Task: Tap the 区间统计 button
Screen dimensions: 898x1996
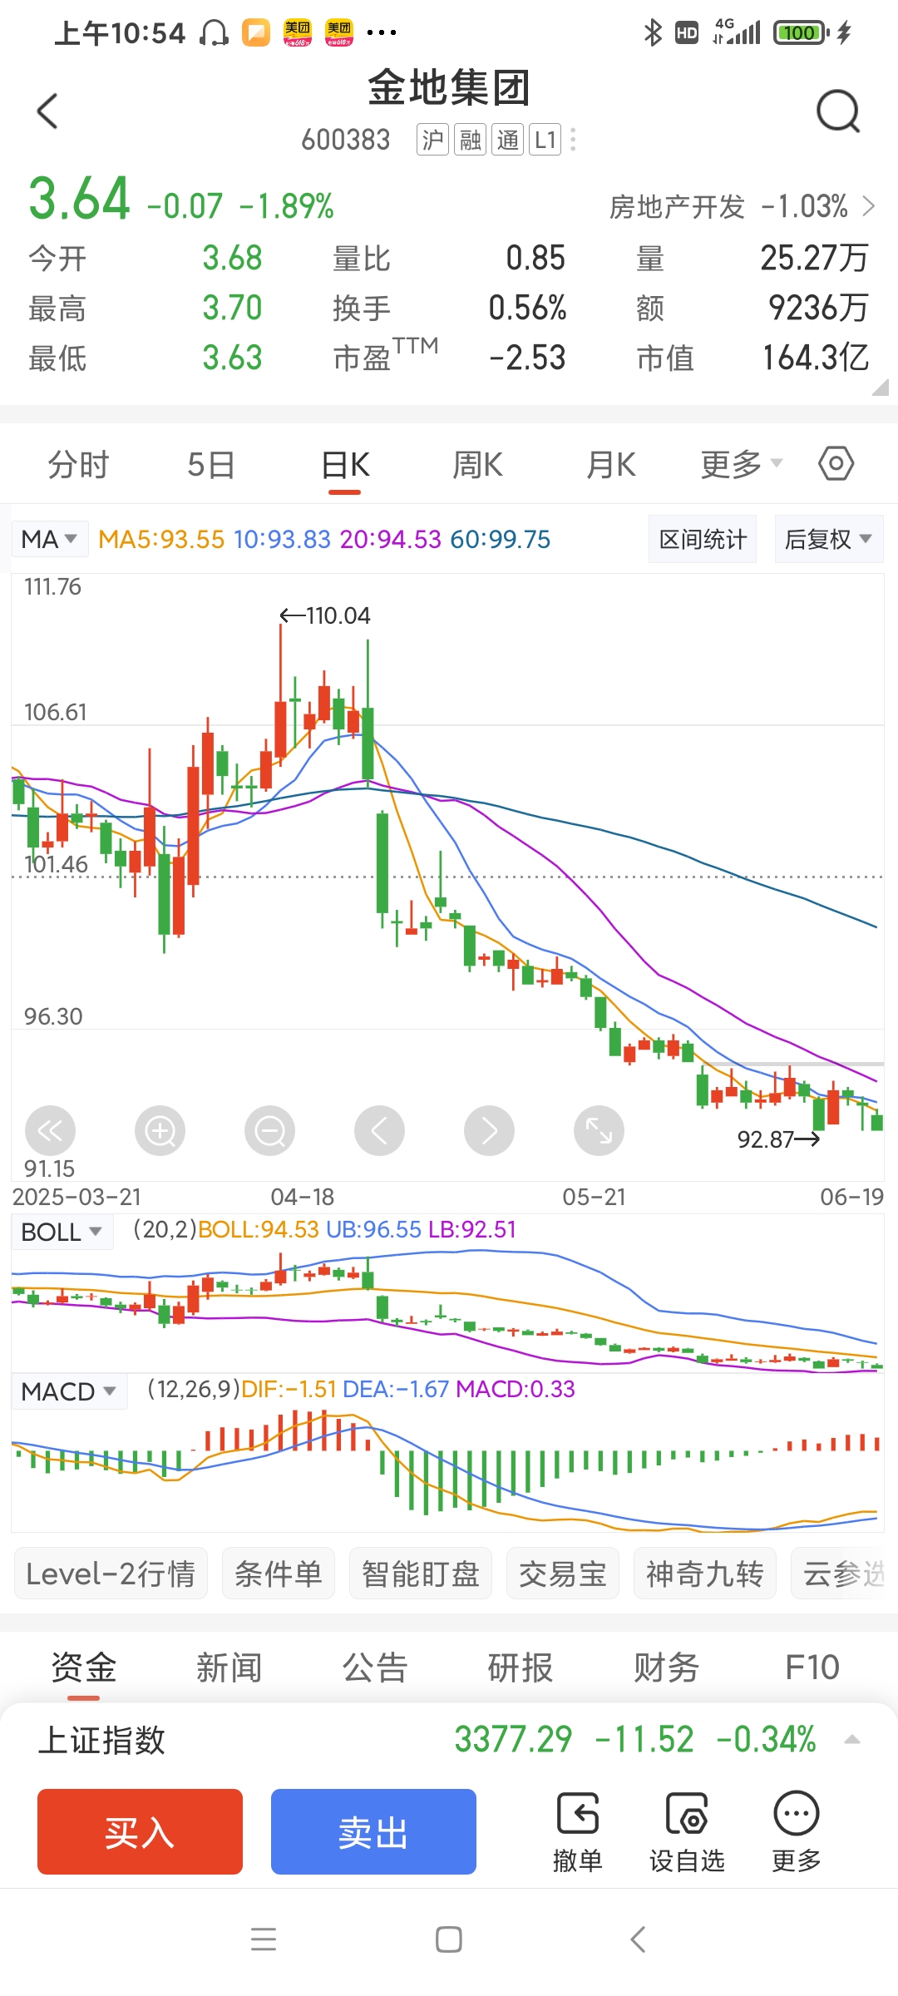Action: pos(703,539)
